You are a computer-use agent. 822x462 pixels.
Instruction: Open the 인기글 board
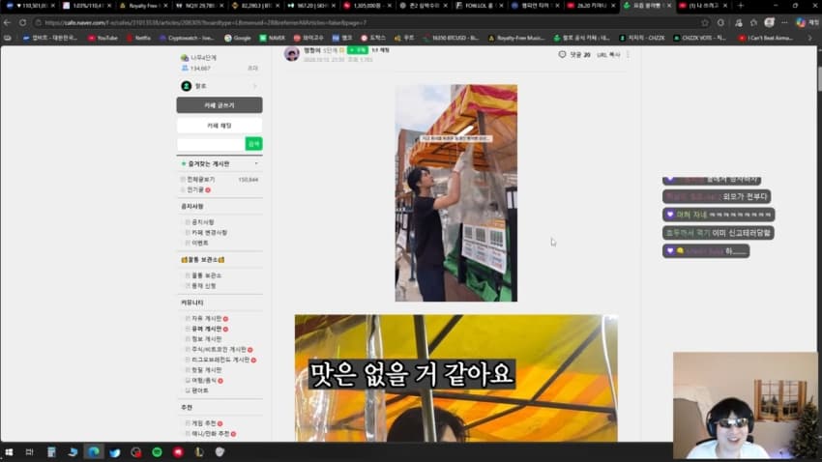click(x=195, y=189)
